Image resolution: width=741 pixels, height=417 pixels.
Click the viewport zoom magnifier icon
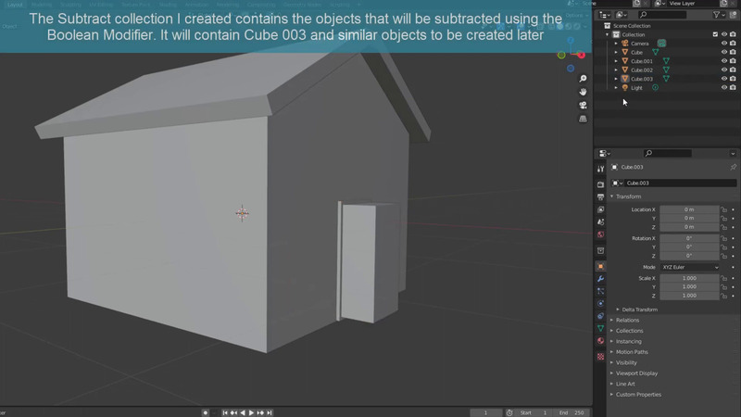584,79
